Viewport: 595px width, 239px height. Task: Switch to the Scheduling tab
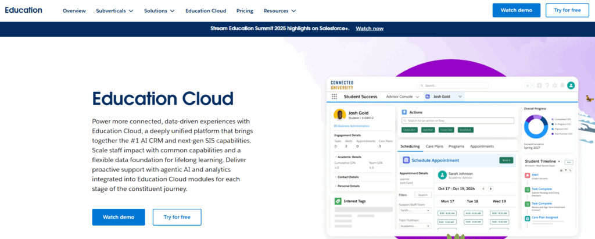coord(410,147)
